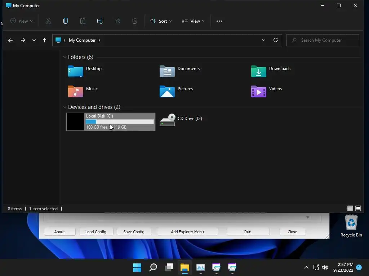Screen dimensions: 369x276
Task: Switch to large icons view in status bar
Action: click(358, 208)
